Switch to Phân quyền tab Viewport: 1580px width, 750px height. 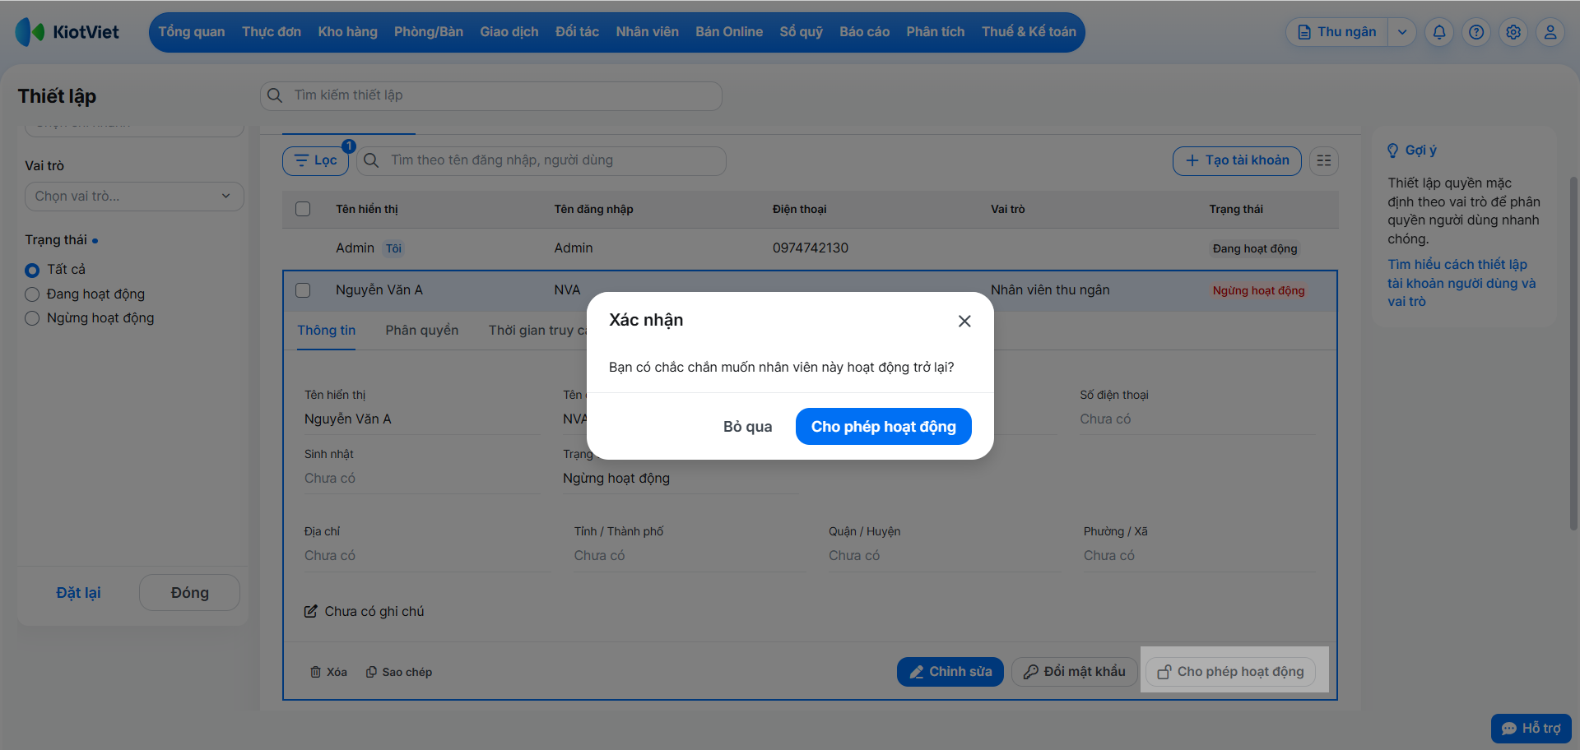pos(421,331)
